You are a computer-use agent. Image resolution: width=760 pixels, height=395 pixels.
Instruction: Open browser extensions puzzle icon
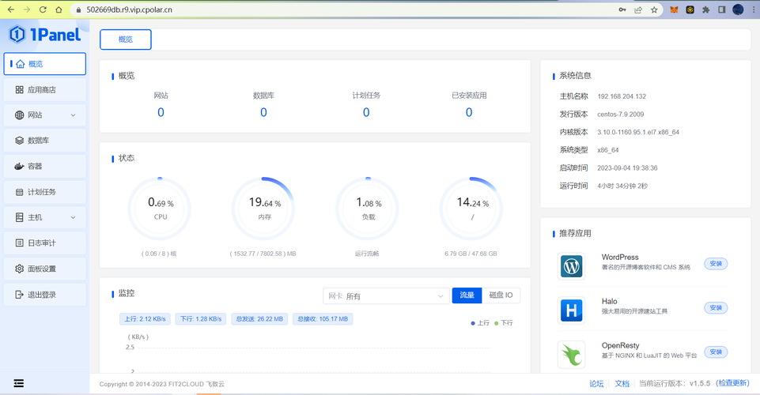click(705, 10)
